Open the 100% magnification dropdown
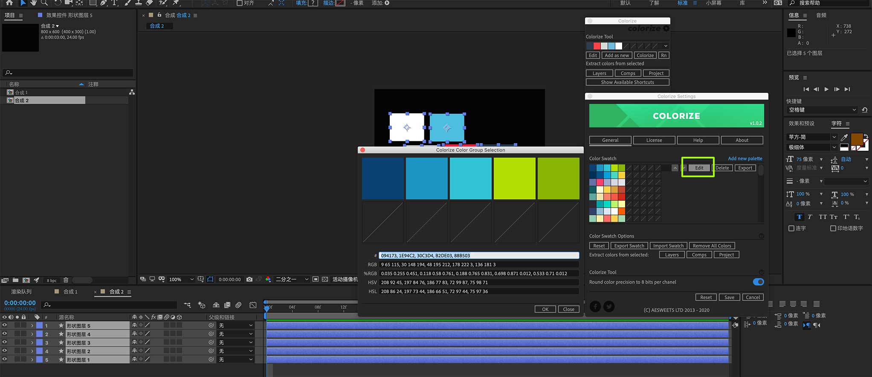The width and height of the screenshot is (872, 377). coord(181,279)
